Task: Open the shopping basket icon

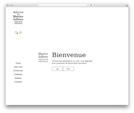Action: 16,32
